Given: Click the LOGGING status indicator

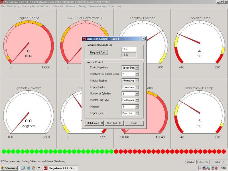Looking at the screenshot, I should tap(202, 162).
